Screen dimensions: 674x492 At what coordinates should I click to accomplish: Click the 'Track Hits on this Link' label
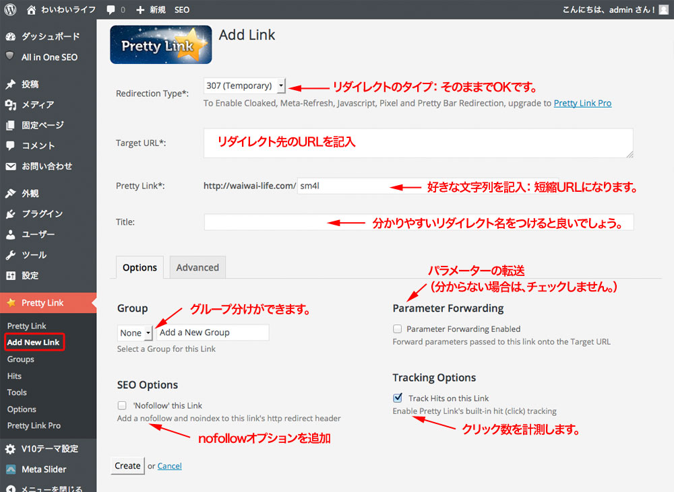tap(448, 398)
